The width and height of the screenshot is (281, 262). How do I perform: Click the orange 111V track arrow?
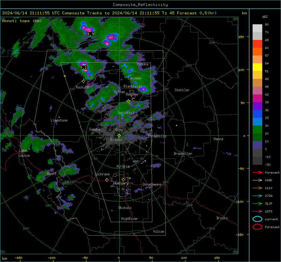pyautogui.click(x=257, y=188)
